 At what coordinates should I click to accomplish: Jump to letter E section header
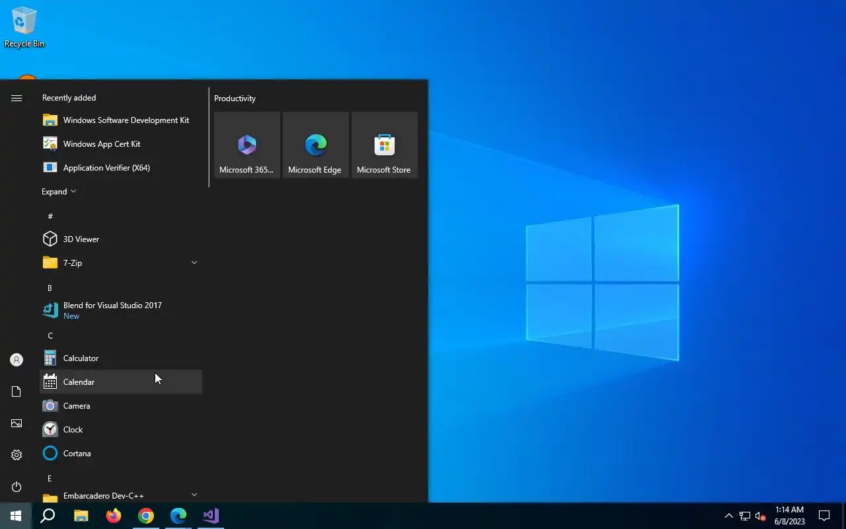(50, 478)
